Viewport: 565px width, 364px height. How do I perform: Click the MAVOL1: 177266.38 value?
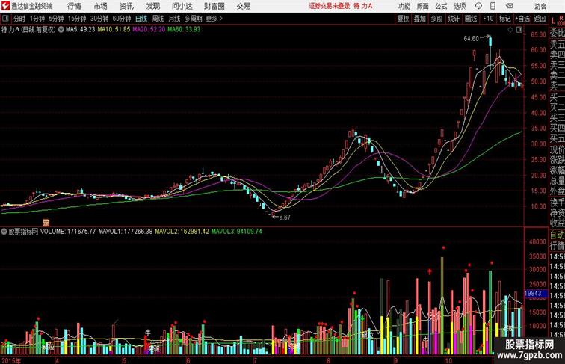(x=126, y=232)
